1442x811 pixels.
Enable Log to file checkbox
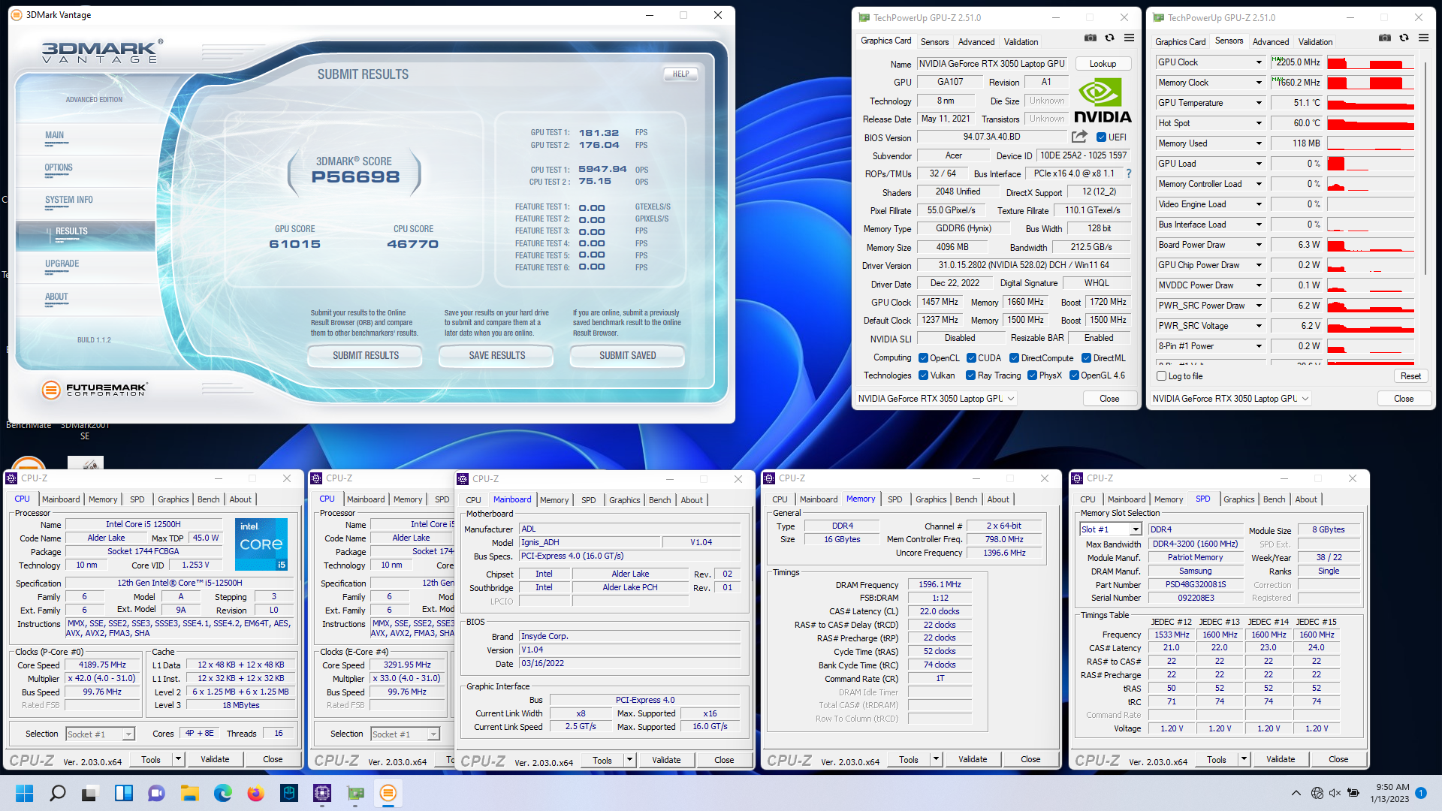(x=1162, y=376)
